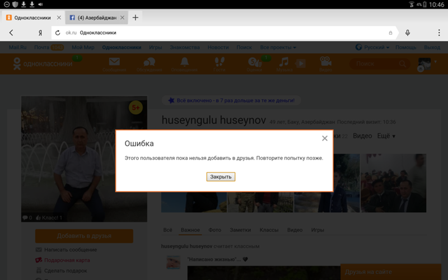The height and width of the screenshot is (280, 448).
Task: Open Знакомства in the top navigation
Action: [x=185, y=48]
